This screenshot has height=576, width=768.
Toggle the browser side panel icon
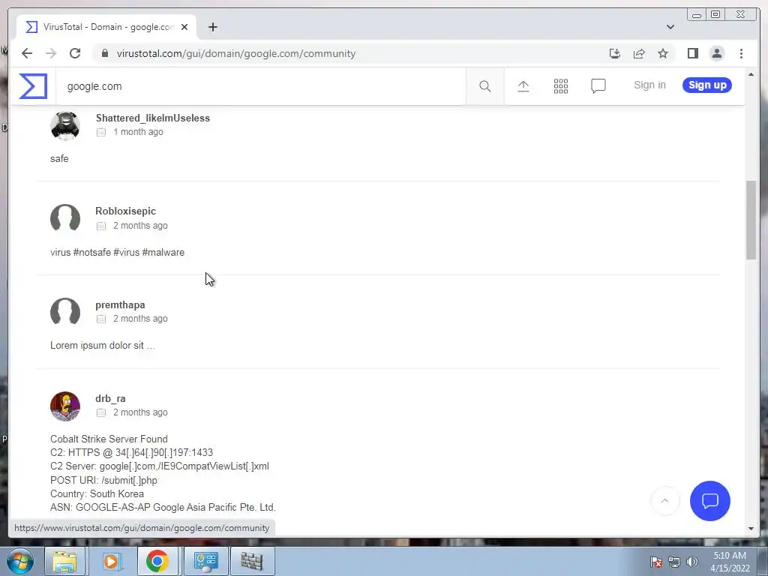tap(692, 53)
